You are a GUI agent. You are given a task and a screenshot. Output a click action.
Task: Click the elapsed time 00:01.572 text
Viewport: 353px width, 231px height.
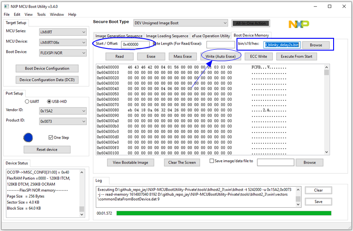[104, 213]
